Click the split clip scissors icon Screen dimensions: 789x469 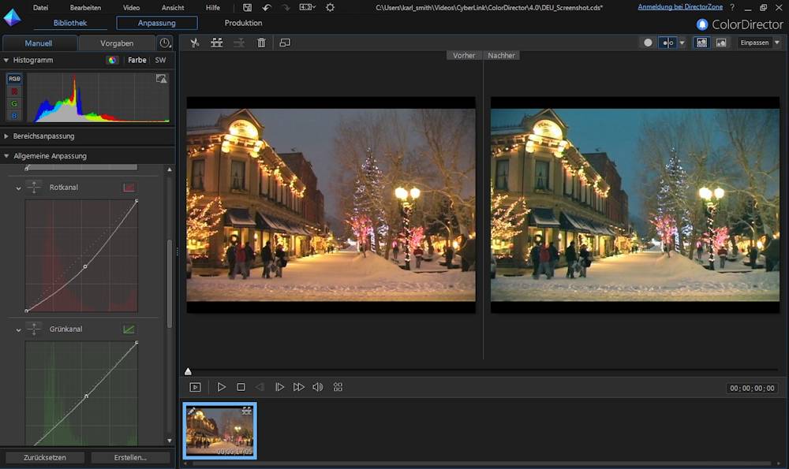[195, 43]
